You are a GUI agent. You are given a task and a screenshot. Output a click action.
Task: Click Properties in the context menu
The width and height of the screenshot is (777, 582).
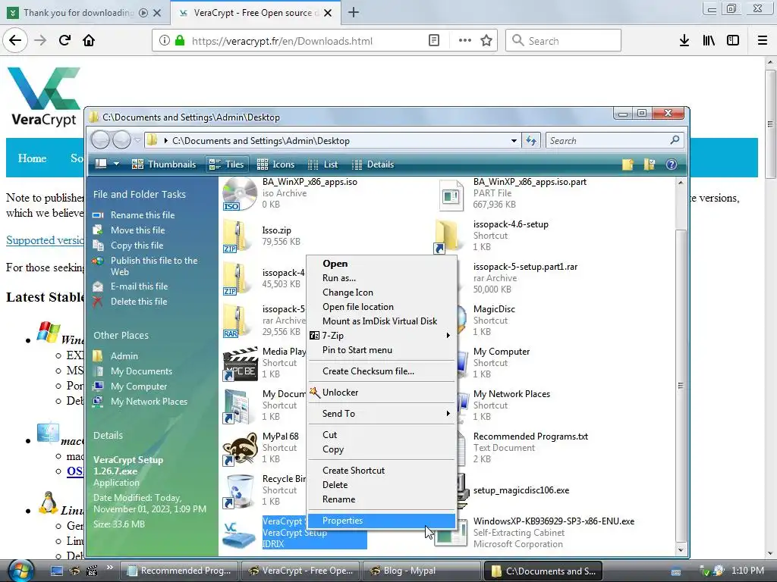[x=381, y=521]
